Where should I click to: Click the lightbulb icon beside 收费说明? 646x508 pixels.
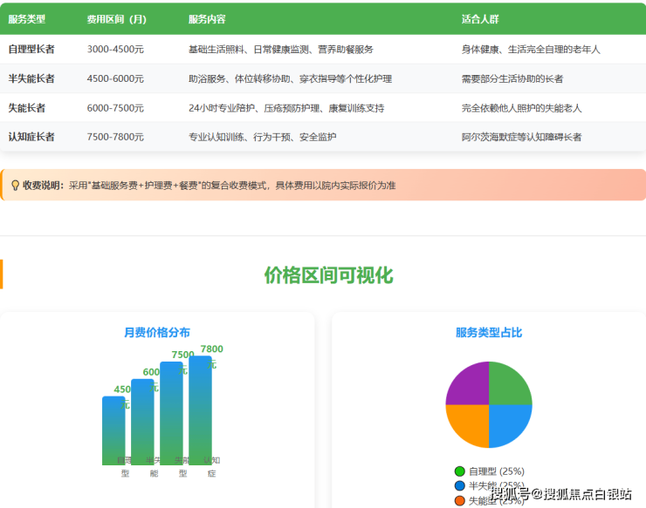coord(15,185)
